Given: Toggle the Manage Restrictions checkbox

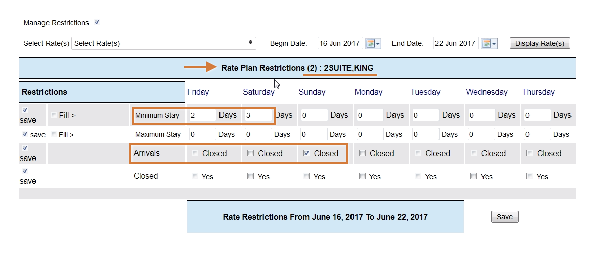Looking at the screenshot, I should coord(97,22).
